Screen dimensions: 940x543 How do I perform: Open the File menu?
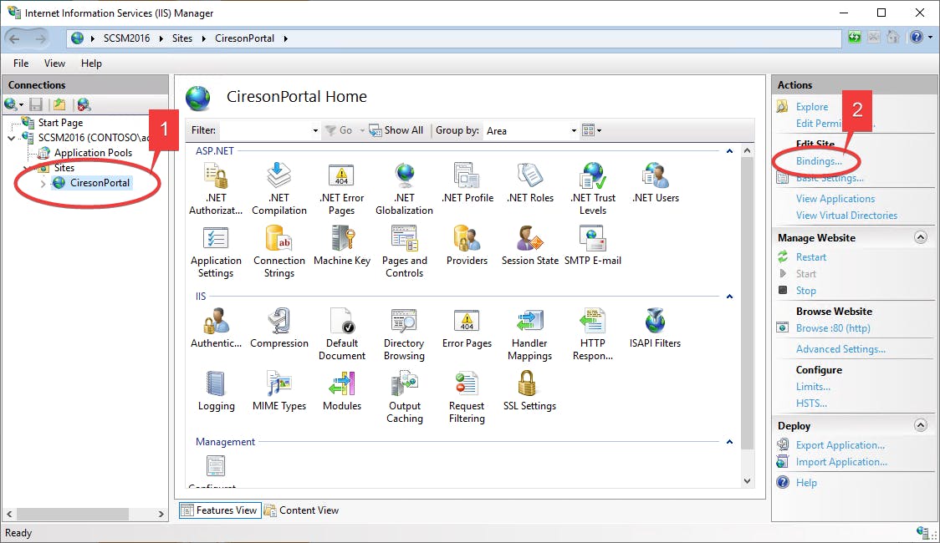tap(21, 63)
